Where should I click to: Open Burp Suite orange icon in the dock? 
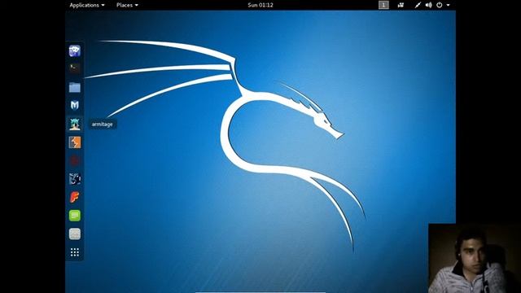(74, 142)
